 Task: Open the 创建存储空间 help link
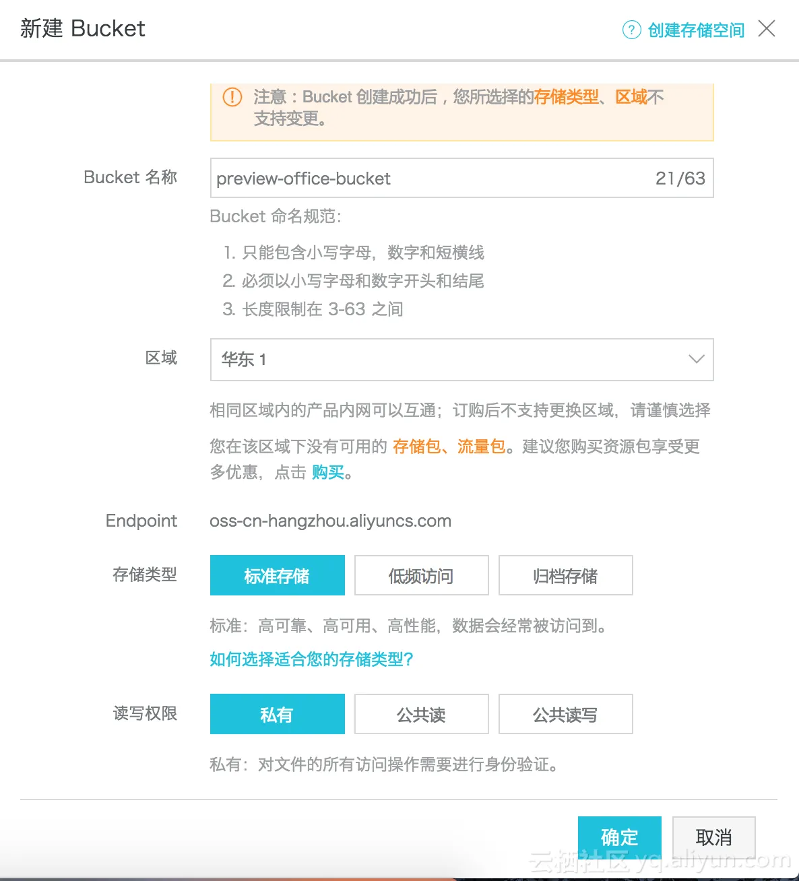(x=696, y=30)
